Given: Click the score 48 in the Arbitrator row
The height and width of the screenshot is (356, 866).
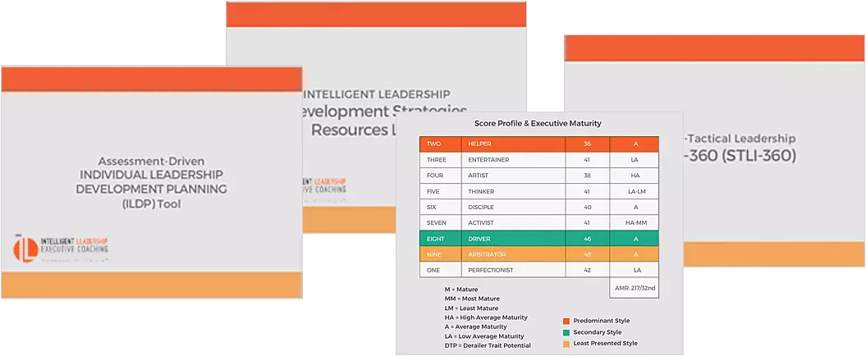Looking at the screenshot, I should pyautogui.click(x=587, y=254).
